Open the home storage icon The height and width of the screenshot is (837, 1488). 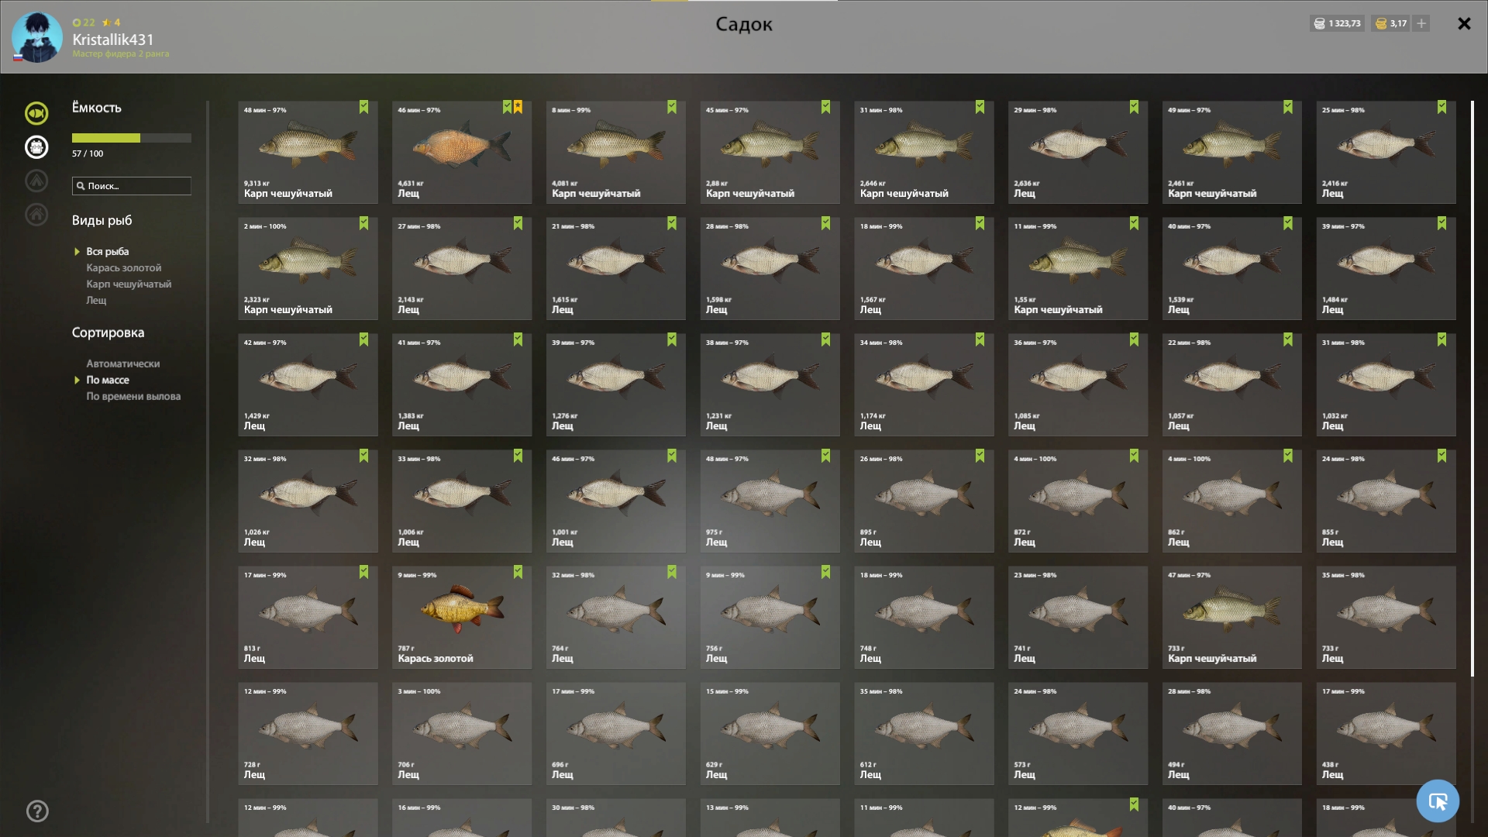click(x=36, y=215)
